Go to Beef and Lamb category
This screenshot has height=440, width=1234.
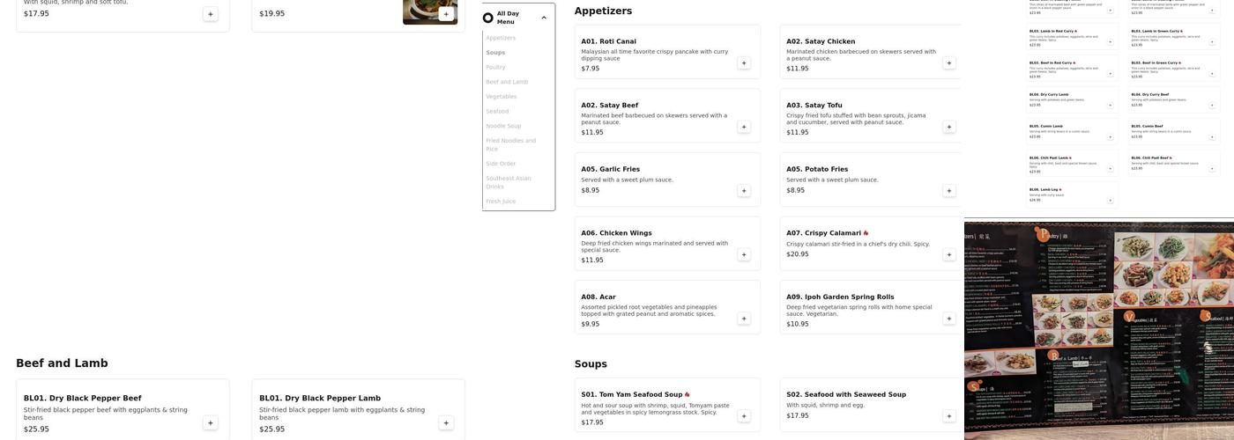tap(507, 82)
